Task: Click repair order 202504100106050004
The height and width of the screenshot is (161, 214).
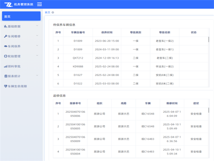Action: (x=75, y=152)
